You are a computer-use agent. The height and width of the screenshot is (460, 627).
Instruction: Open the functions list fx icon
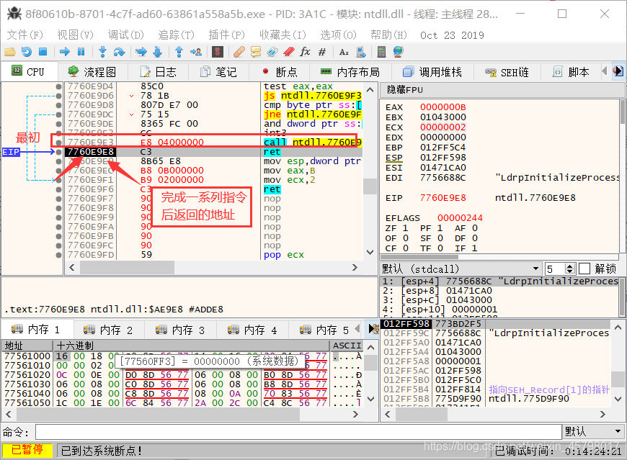[305, 52]
